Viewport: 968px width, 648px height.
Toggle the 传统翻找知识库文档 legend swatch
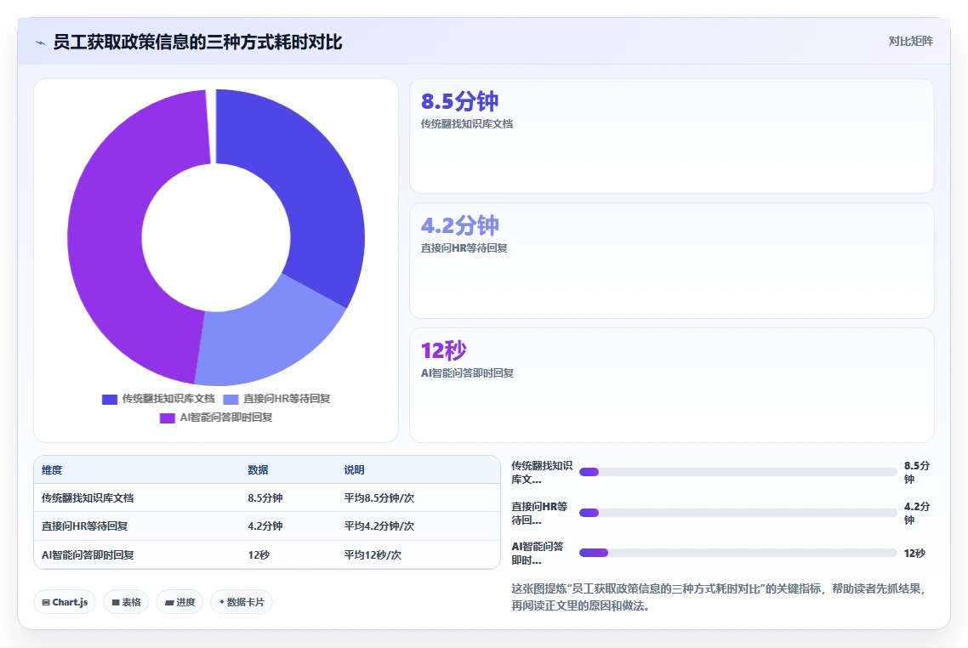tap(109, 400)
